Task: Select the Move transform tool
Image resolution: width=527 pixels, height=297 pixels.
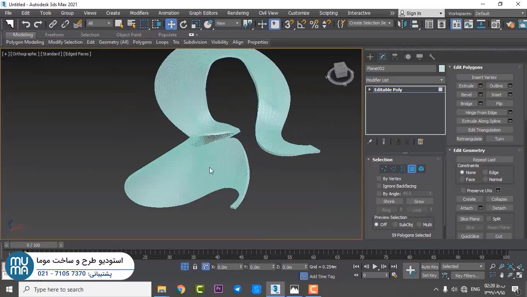Action: 171,24
